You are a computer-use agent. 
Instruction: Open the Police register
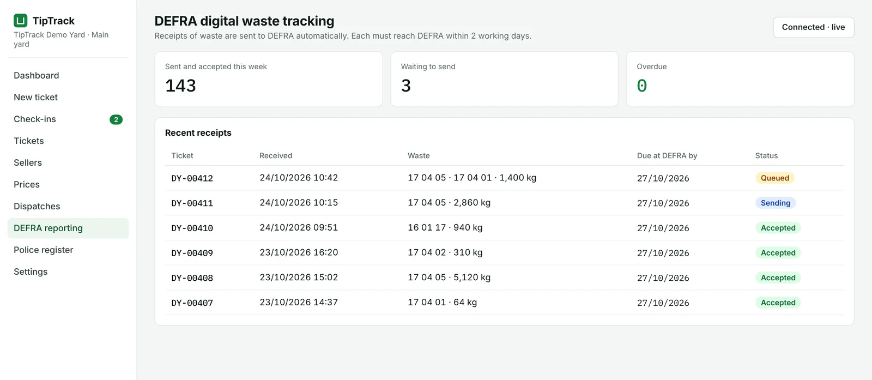click(x=68, y=250)
